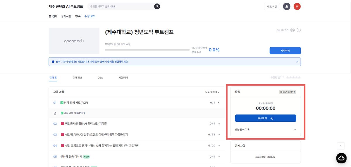Expand section 03 생성형 AI와 AX 실무
This screenshot has width=351, height=167.
point(219,135)
